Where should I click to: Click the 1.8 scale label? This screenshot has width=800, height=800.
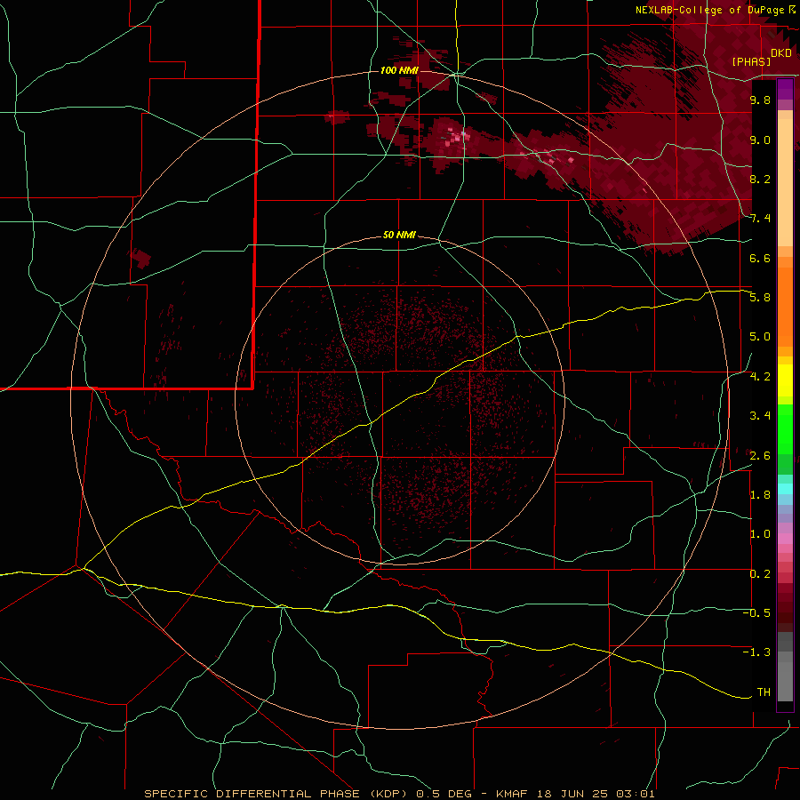point(760,495)
